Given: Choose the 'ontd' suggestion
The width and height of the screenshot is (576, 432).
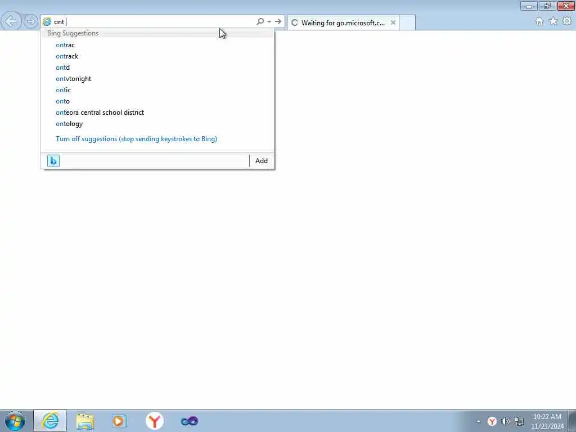Looking at the screenshot, I should click(x=157, y=67).
